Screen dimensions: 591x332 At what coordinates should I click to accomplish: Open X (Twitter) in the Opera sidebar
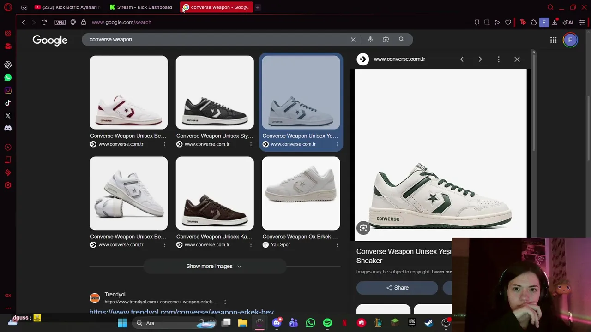(8, 116)
